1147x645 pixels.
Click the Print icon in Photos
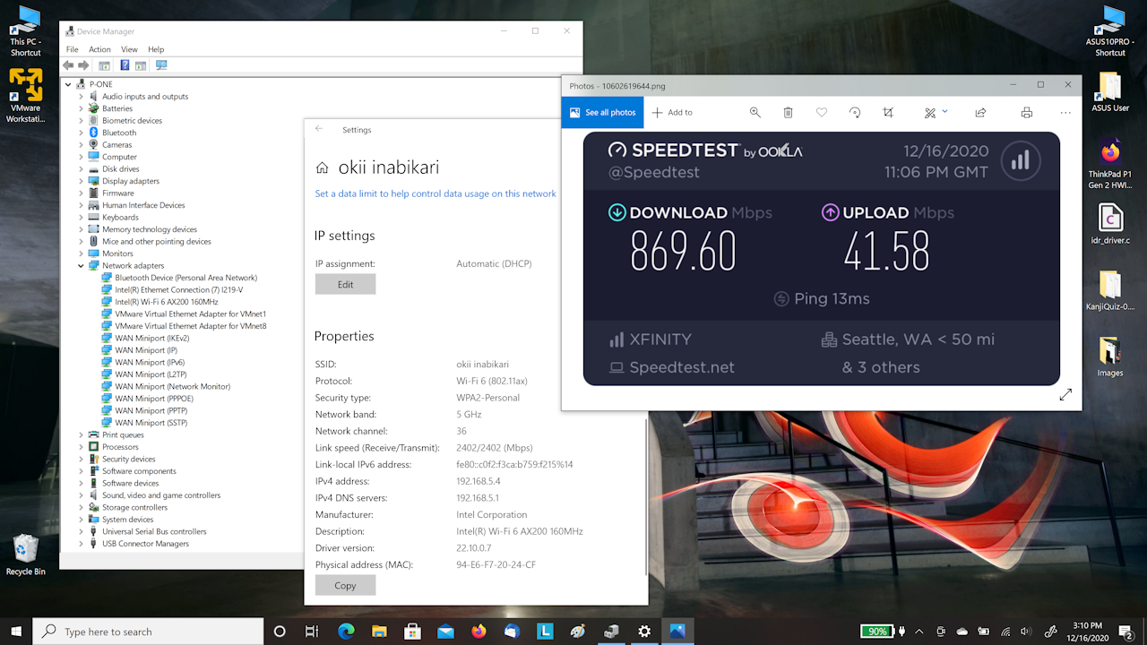[x=1027, y=112]
